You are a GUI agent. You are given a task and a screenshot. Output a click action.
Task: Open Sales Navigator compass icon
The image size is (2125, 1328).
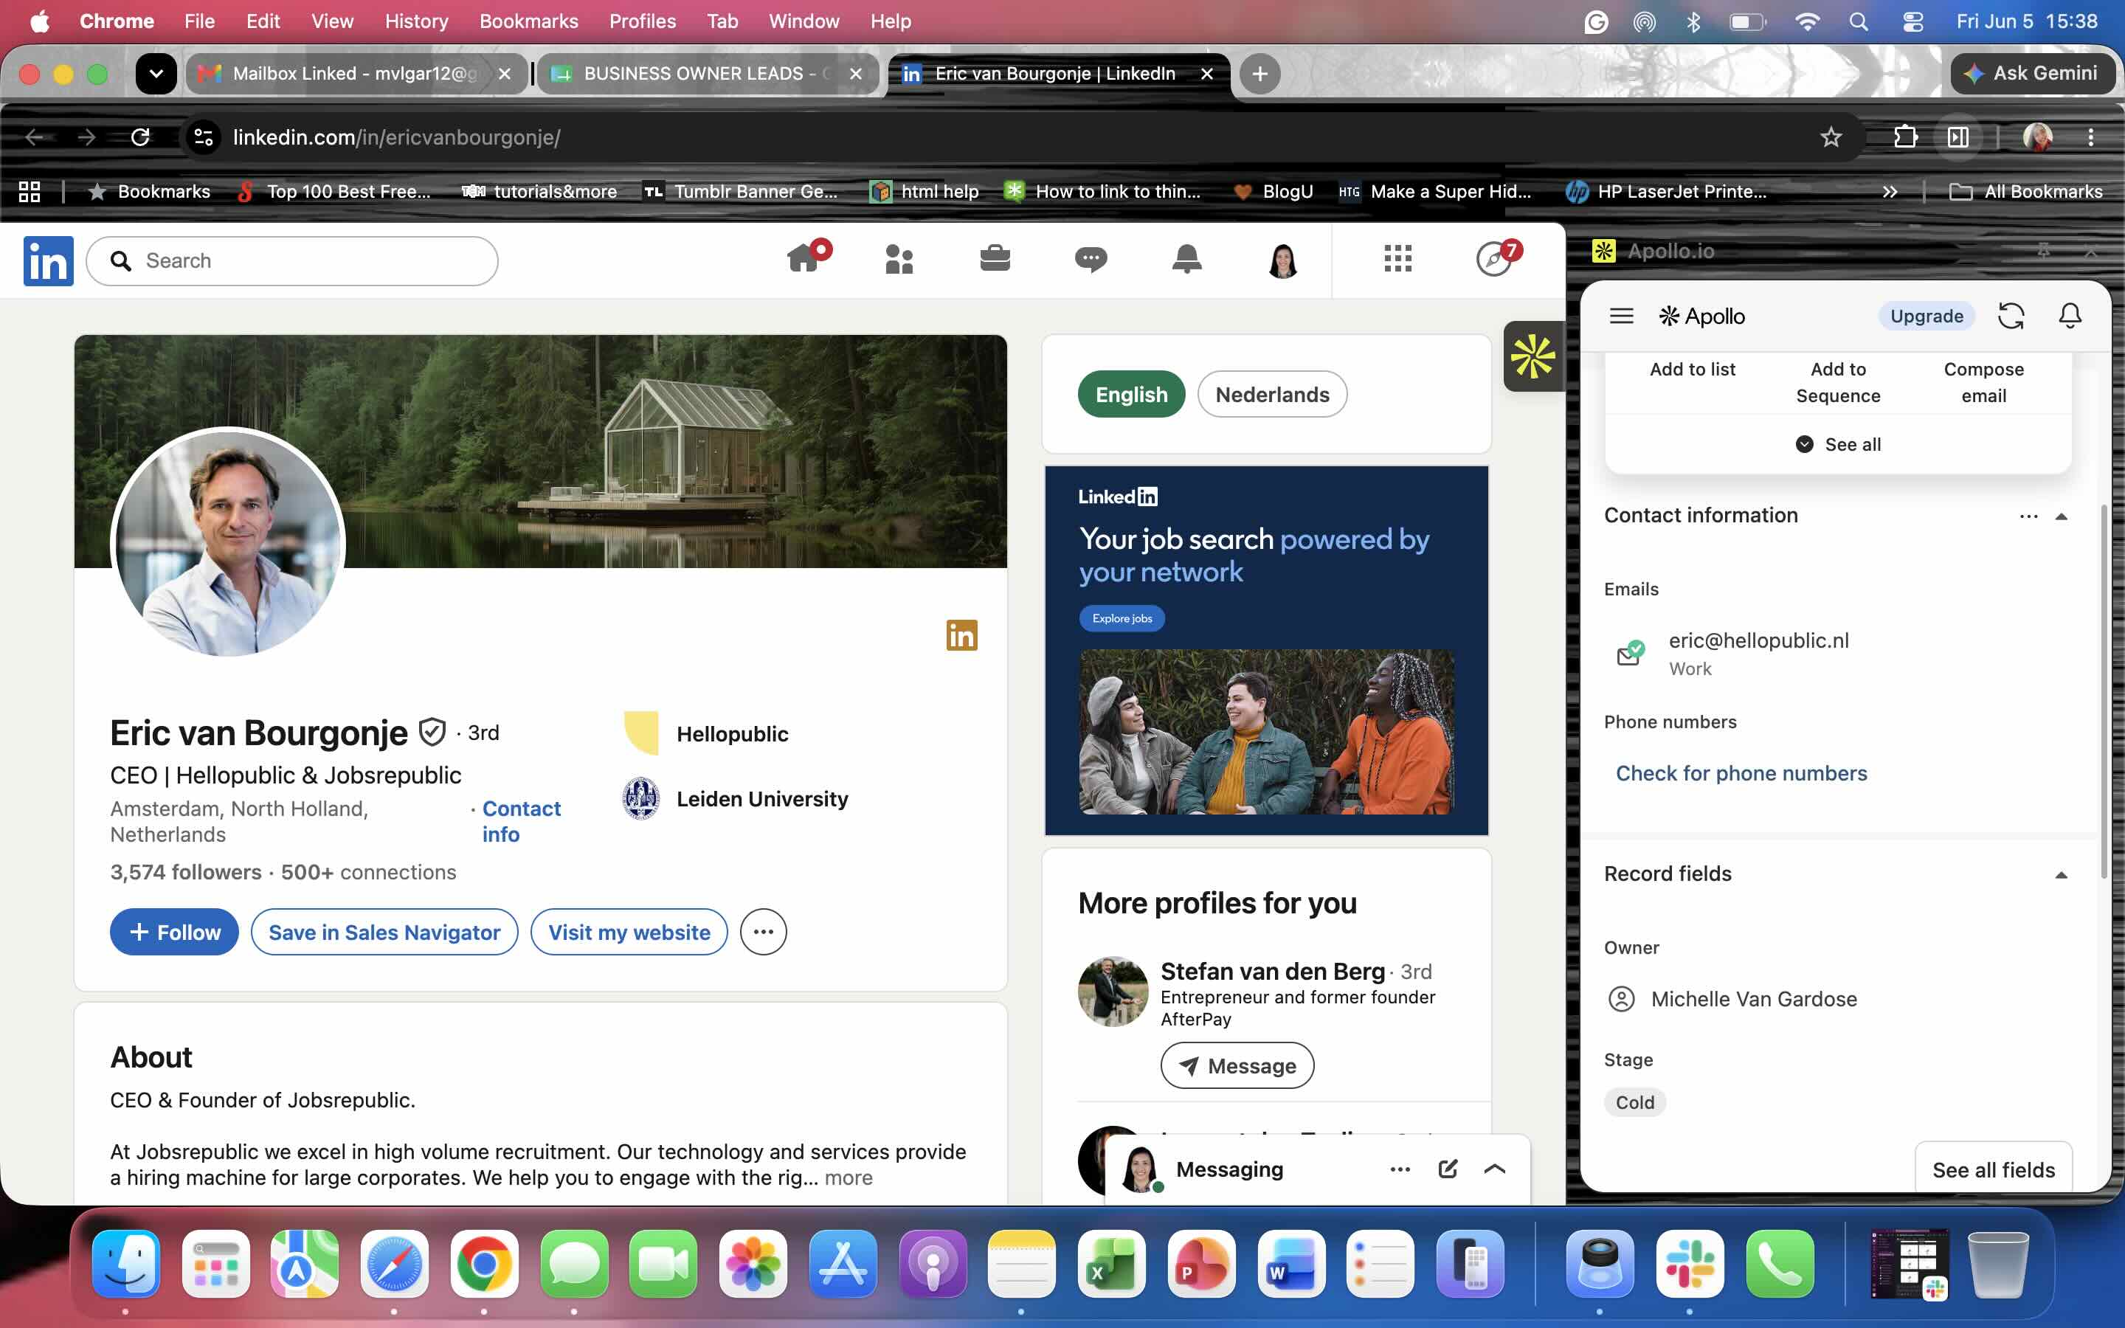pos(1496,257)
